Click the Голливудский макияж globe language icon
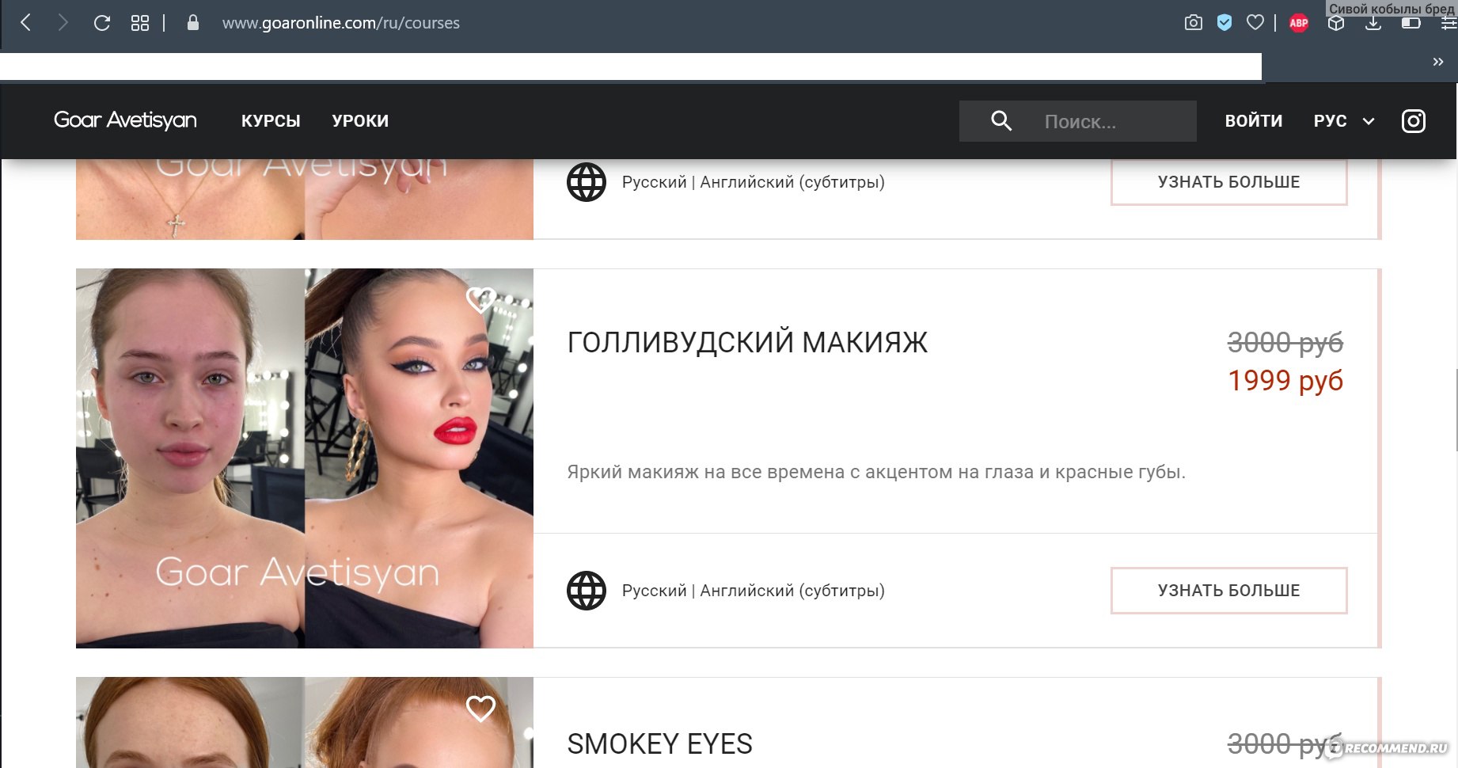The height and width of the screenshot is (768, 1458). pos(587,591)
